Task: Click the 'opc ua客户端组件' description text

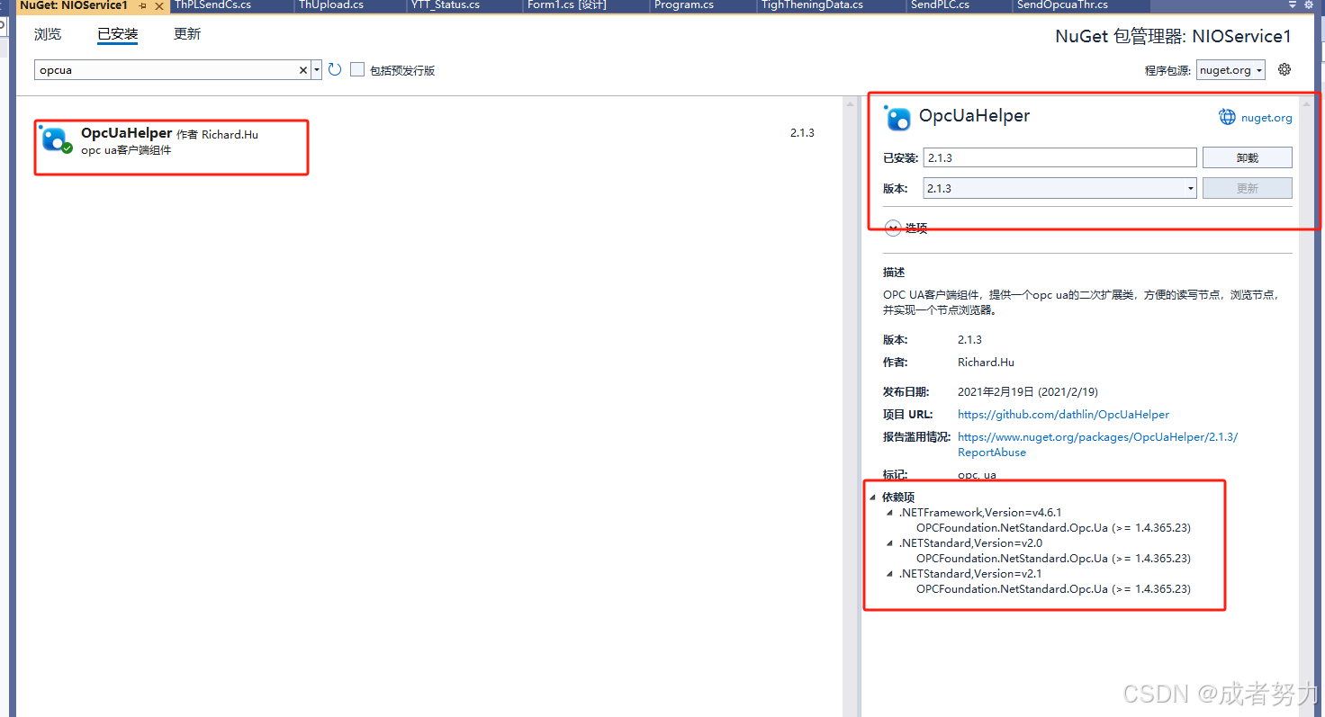Action: [x=126, y=150]
